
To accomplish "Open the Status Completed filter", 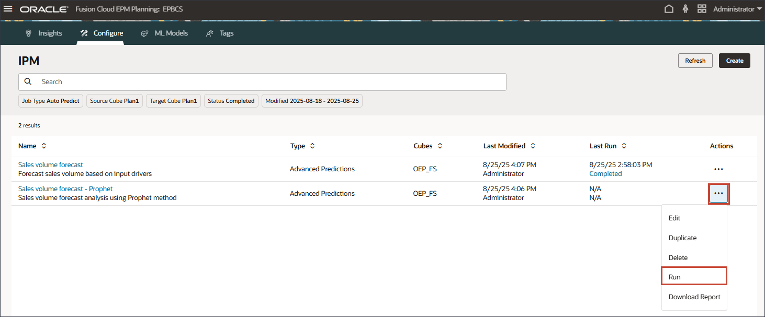I will pyautogui.click(x=231, y=101).
